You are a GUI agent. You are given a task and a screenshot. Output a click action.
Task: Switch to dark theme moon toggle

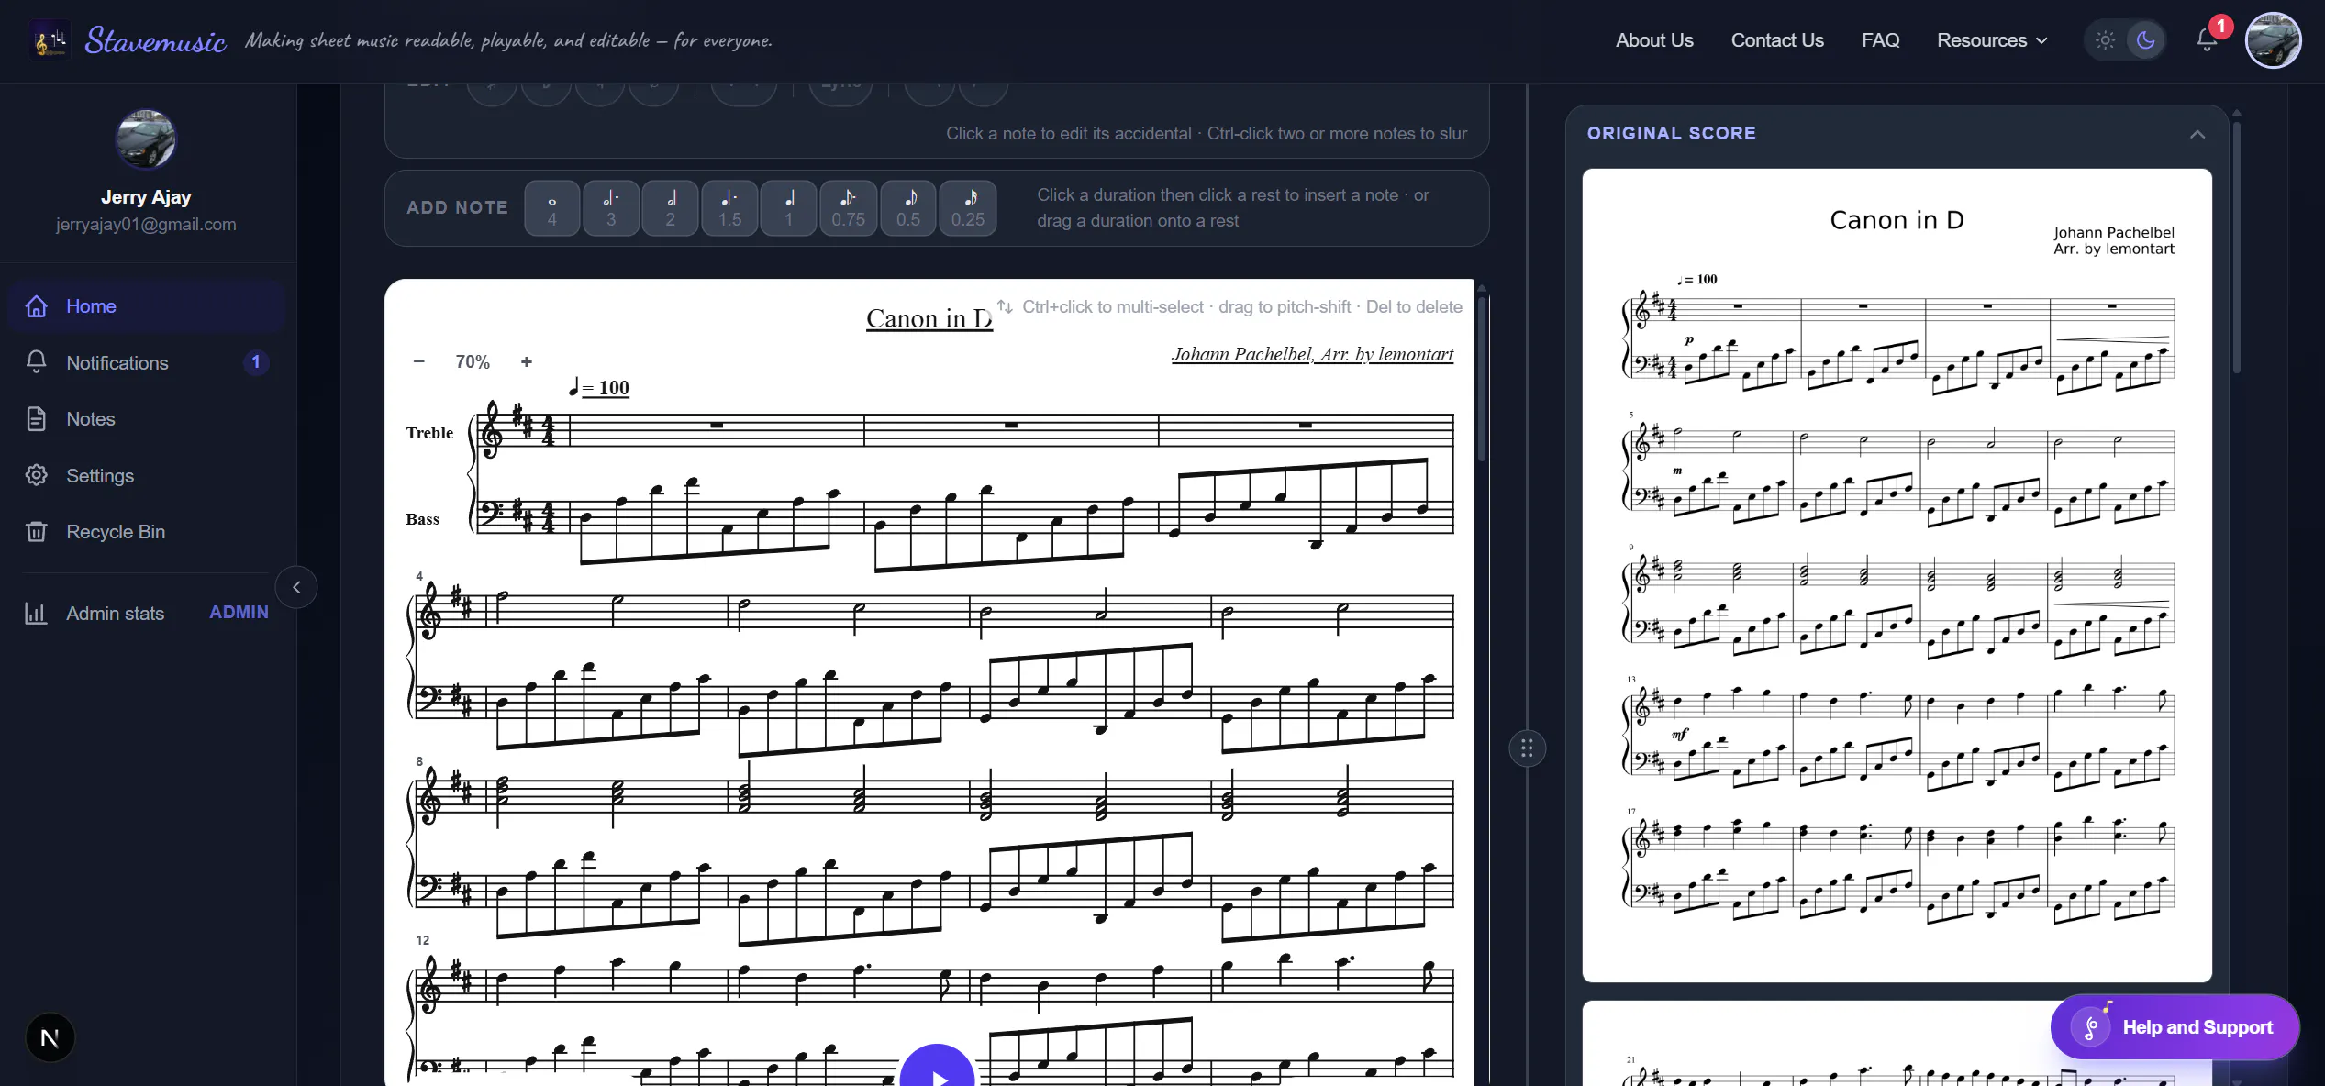click(x=2145, y=40)
